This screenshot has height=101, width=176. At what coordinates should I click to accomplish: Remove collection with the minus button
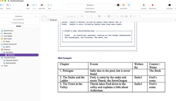point(38,16)
